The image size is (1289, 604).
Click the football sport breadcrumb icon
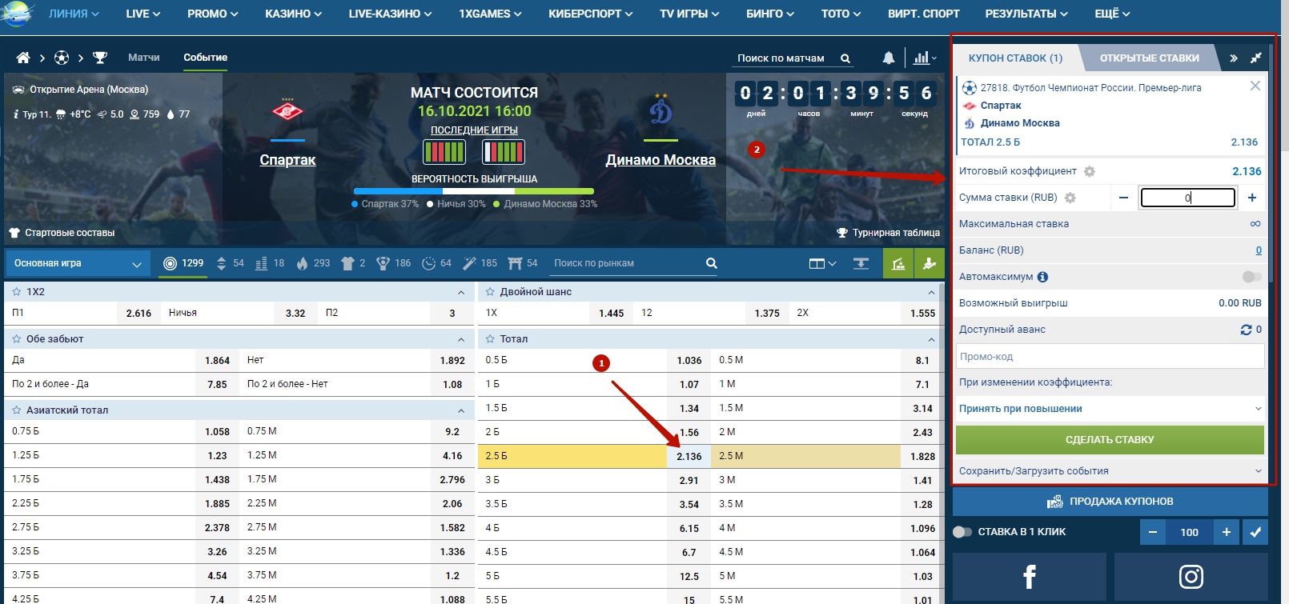tap(62, 58)
